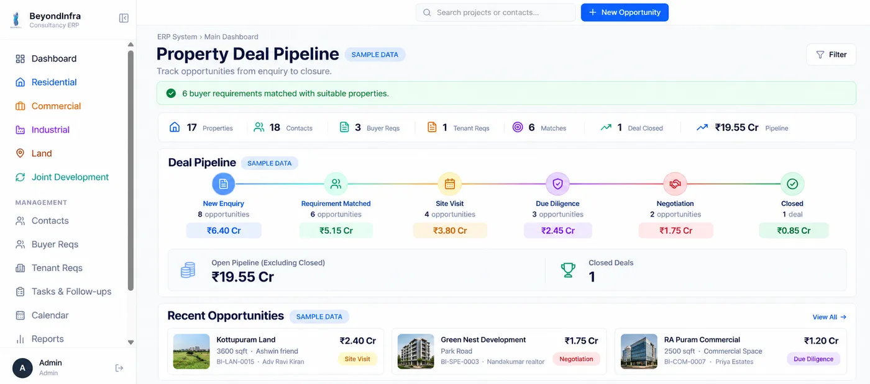This screenshot has width=870, height=384.
Task: Click the Properties house icon in stats bar
Action: tap(175, 127)
